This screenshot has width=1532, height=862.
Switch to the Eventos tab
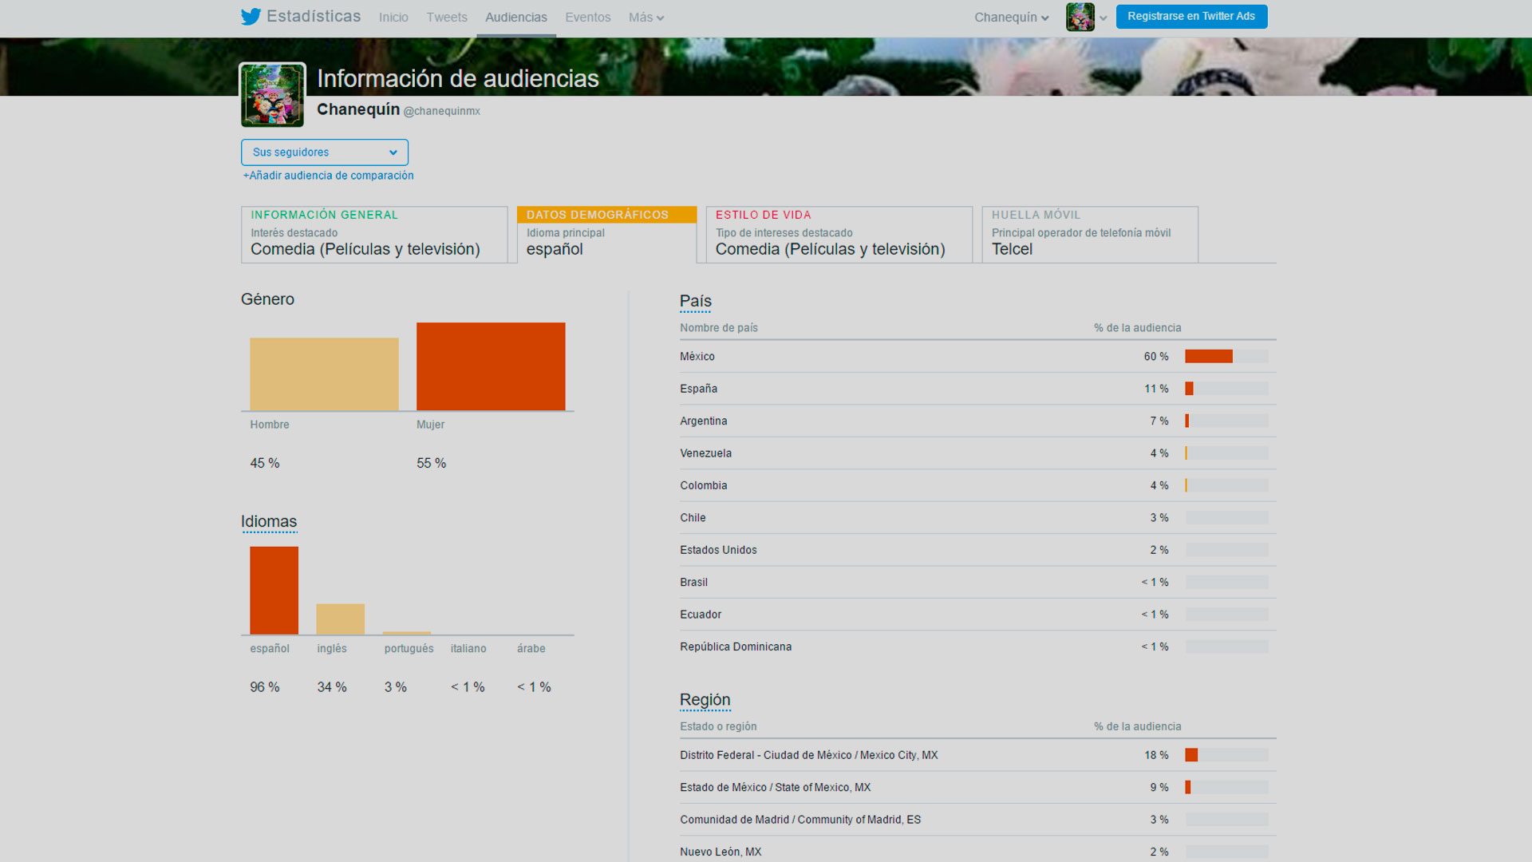click(x=587, y=18)
